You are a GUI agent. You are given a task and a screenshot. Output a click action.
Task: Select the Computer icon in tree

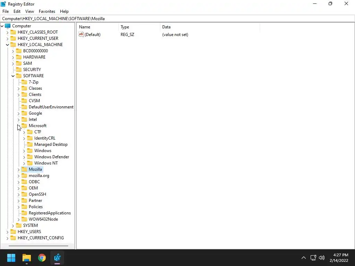click(x=8, y=26)
